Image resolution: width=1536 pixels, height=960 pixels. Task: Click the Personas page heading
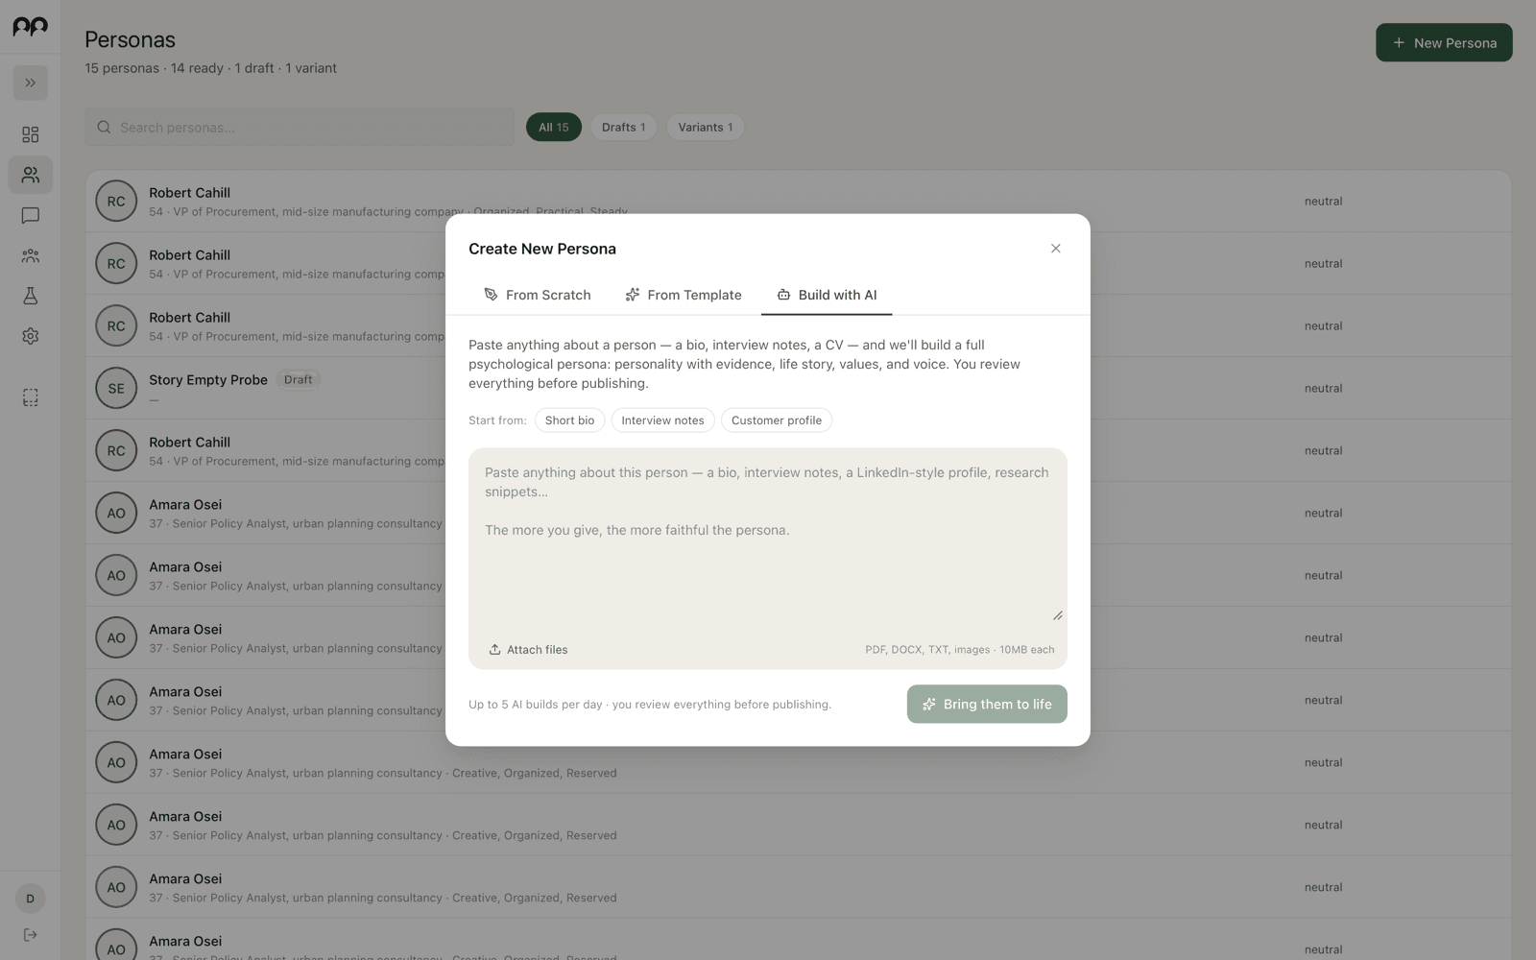[131, 39]
